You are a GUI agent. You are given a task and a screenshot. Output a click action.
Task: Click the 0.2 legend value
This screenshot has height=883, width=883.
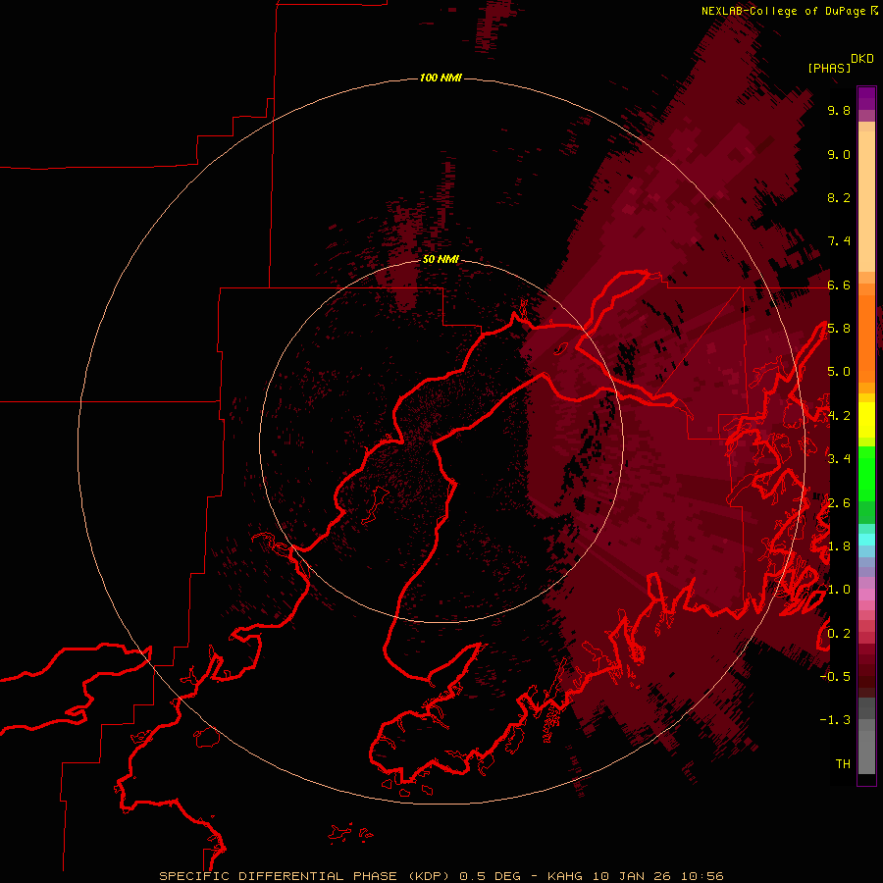point(839,634)
